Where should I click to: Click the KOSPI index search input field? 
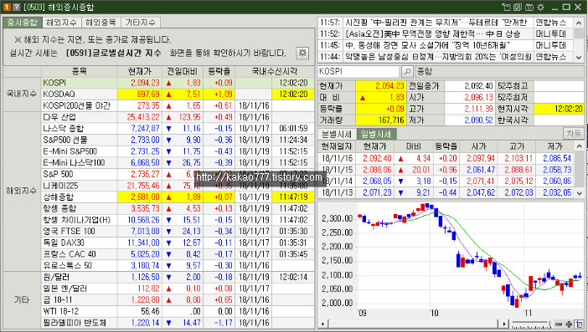[x=358, y=71]
